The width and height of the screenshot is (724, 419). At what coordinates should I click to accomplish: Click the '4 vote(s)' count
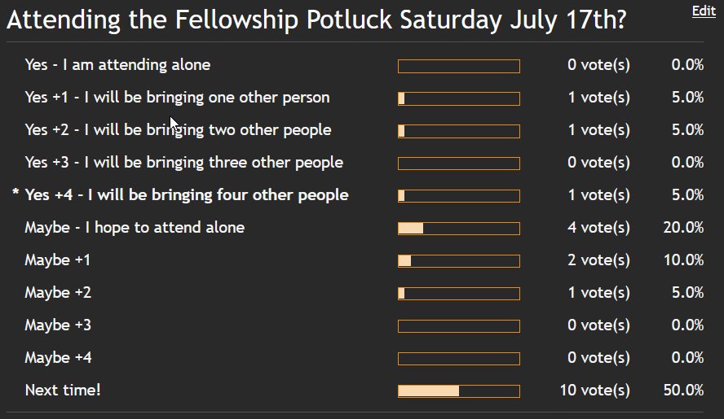tap(599, 228)
